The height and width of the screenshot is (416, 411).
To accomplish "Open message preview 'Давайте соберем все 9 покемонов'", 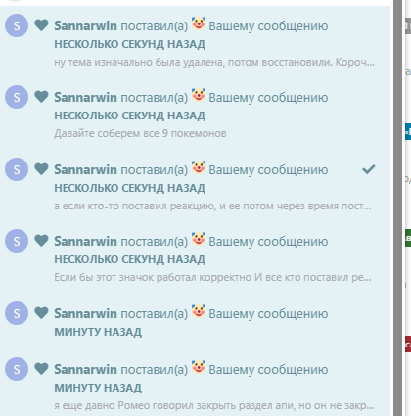I will pos(140,133).
